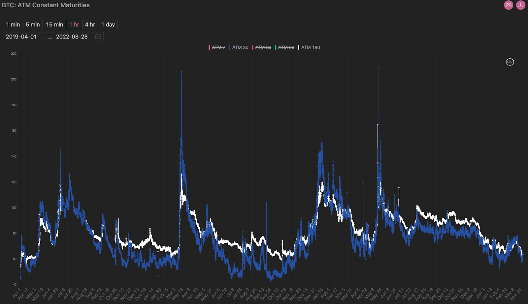This screenshot has height=304, width=528.
Task: Click the download chart data icon
Action: click(520, 5)
